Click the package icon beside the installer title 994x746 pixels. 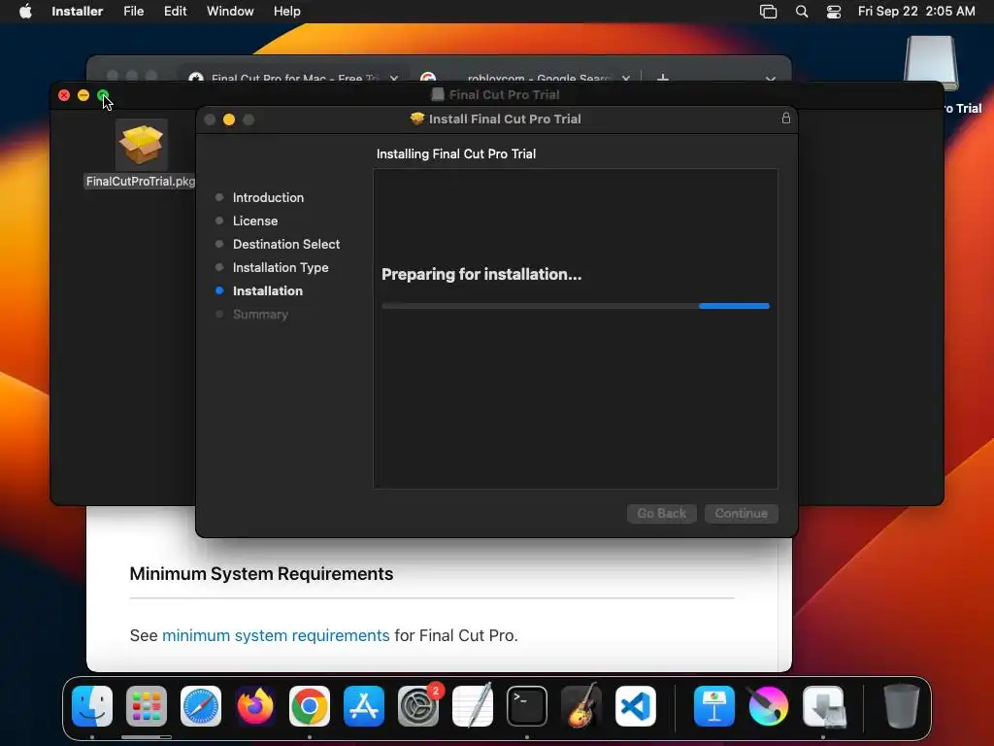tap(416, 119)
